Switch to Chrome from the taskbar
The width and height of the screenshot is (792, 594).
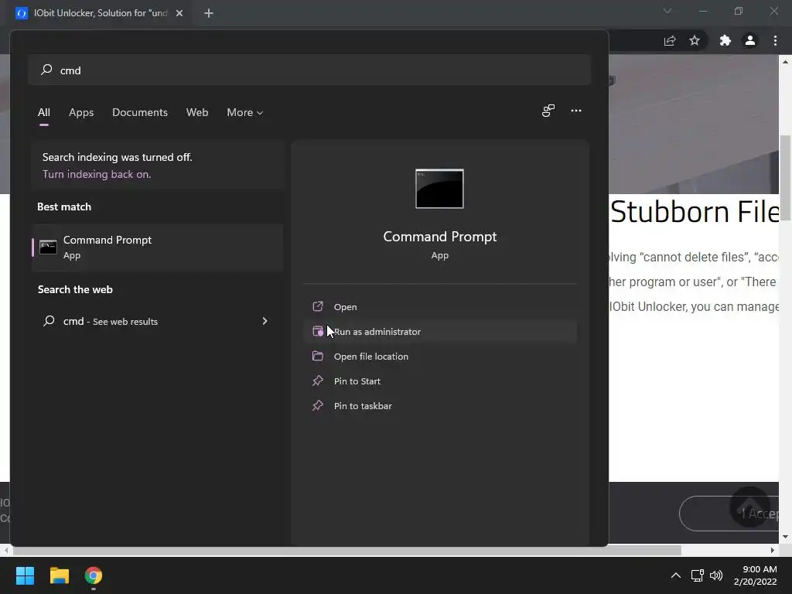[x=94, y=575]
